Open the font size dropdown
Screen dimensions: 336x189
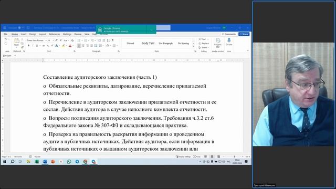[53, 40]
